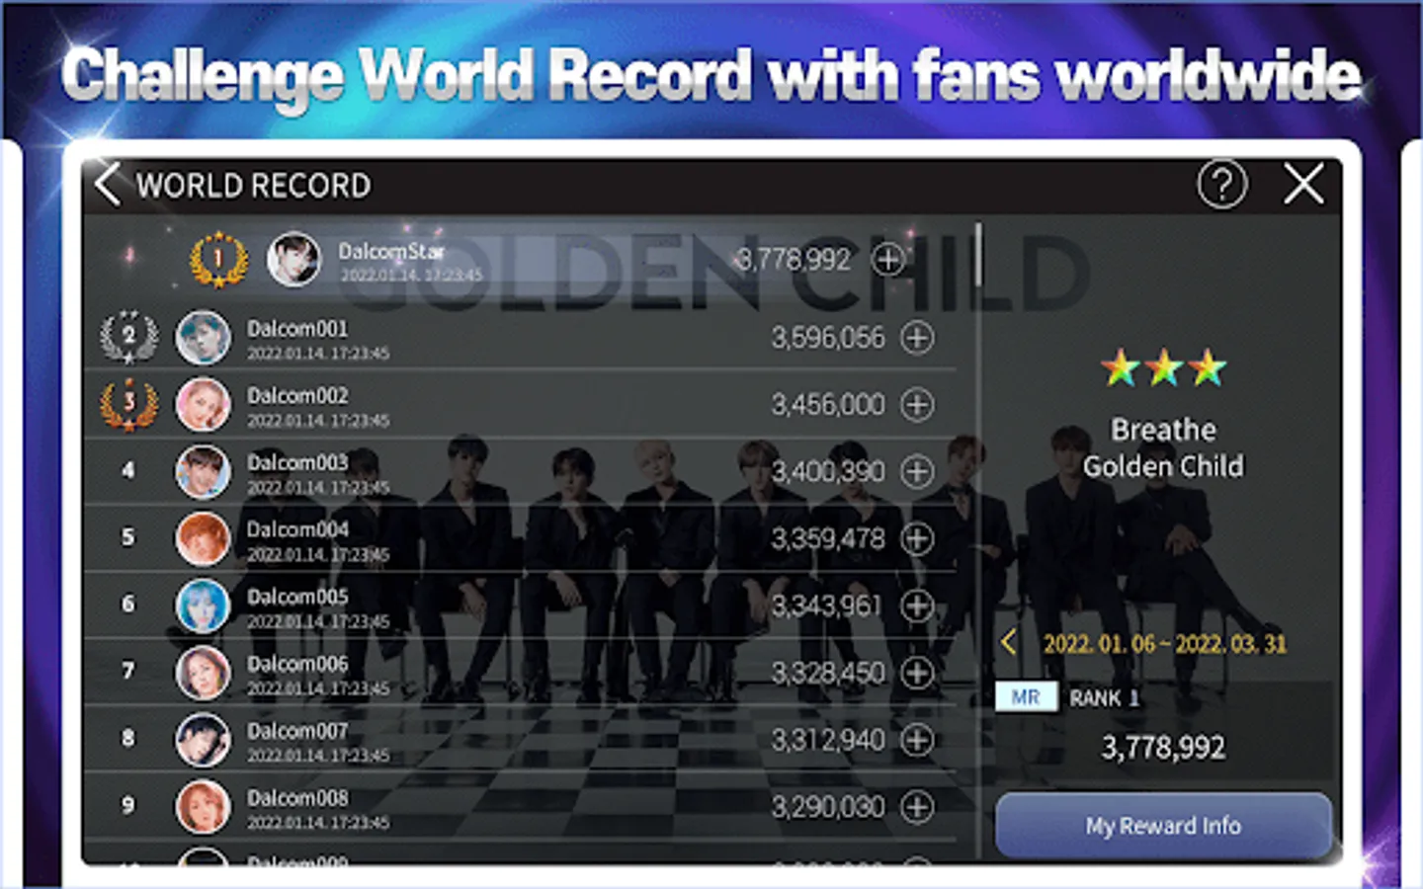
Task: Click the score 3,400,390
Action: point(828,471)
